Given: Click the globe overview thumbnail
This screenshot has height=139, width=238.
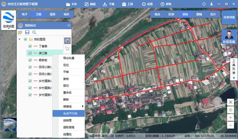Looking at the screenshot, I should (x=10, y=125).
